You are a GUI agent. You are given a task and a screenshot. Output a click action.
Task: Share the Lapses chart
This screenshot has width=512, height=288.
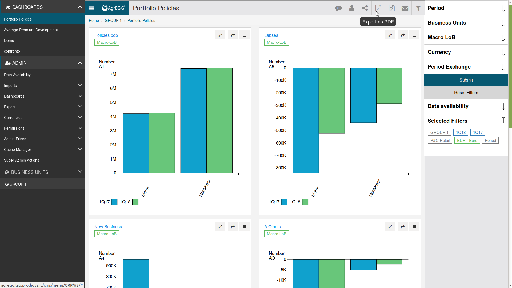point(403,35)
